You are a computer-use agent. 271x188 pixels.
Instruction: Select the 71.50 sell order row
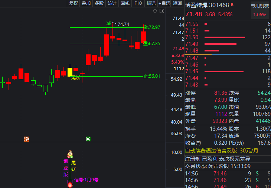[x=227, y=37]
